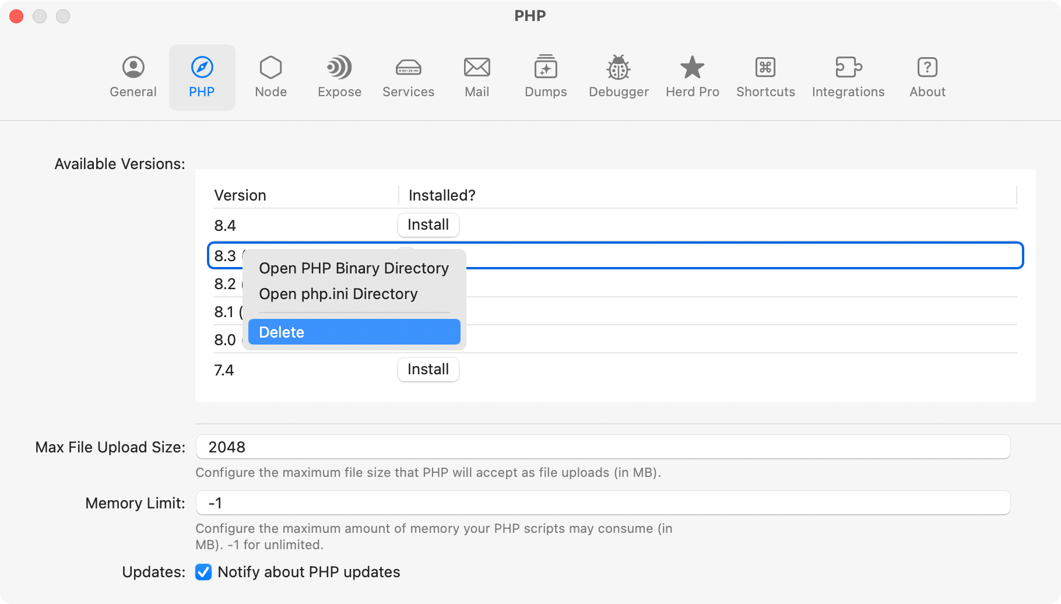Screen dimensions: 1061x604
Task: Show the About question-mark icon
Action: coord(927,68)
